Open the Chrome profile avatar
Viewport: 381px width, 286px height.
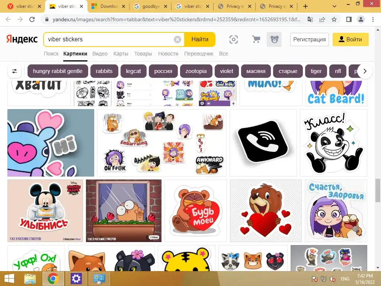(x=361, y=19)
